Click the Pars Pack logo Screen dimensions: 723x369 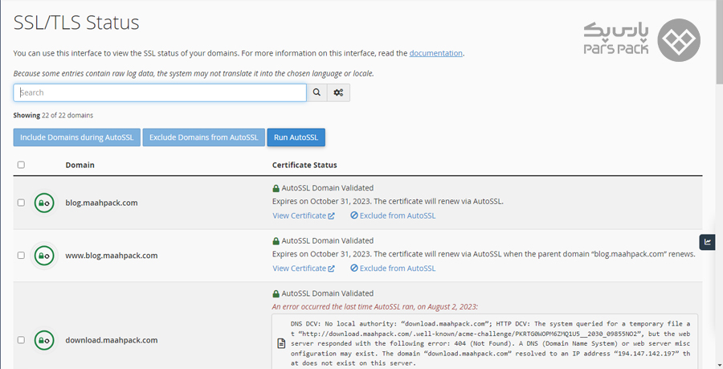pyautogui.click(x=642, y=40)
